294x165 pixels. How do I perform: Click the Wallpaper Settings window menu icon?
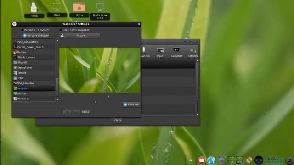pos(14,24)
